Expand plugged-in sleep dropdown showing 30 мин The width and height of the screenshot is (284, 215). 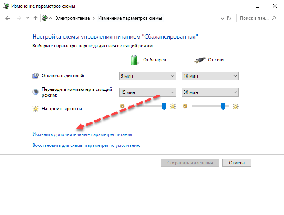[210, 92]
